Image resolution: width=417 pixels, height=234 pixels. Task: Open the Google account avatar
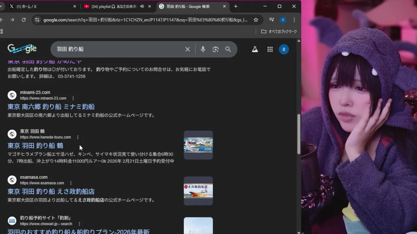click(x=284, y=49)
